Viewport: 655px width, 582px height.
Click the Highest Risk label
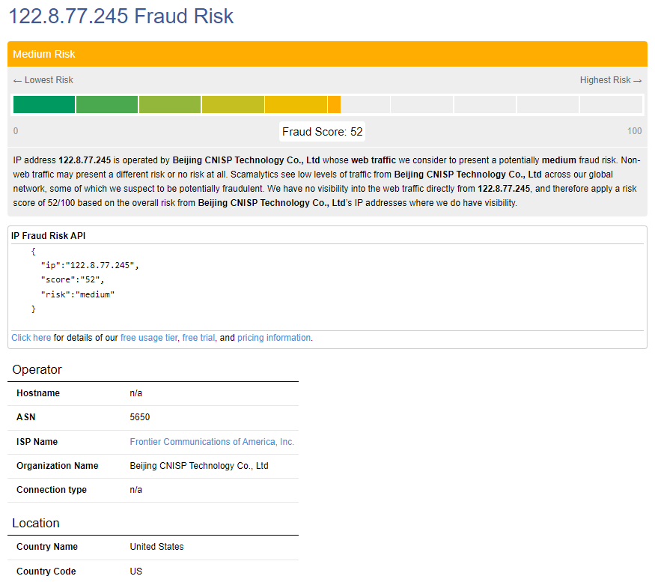(x=611, y=80)
